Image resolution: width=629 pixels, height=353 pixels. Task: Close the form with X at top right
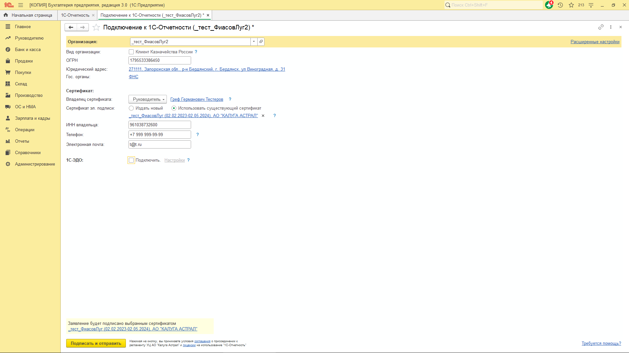coord(620,27)
